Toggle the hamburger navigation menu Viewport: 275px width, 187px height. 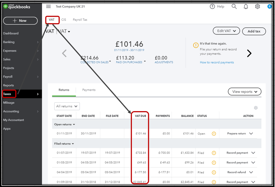tap(48, 7)
